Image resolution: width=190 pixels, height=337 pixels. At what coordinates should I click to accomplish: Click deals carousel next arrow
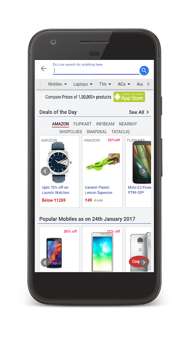144,171
